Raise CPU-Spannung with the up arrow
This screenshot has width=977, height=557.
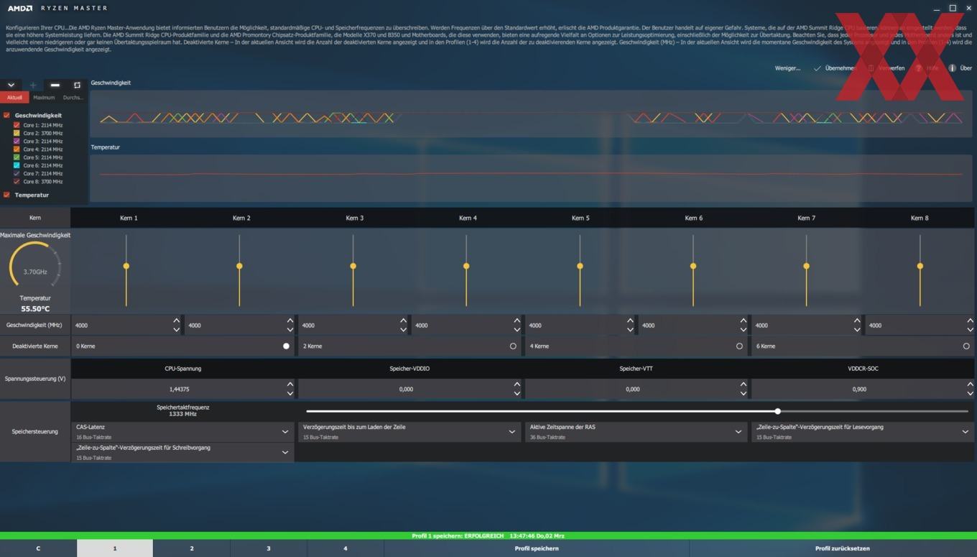[290, 385]
